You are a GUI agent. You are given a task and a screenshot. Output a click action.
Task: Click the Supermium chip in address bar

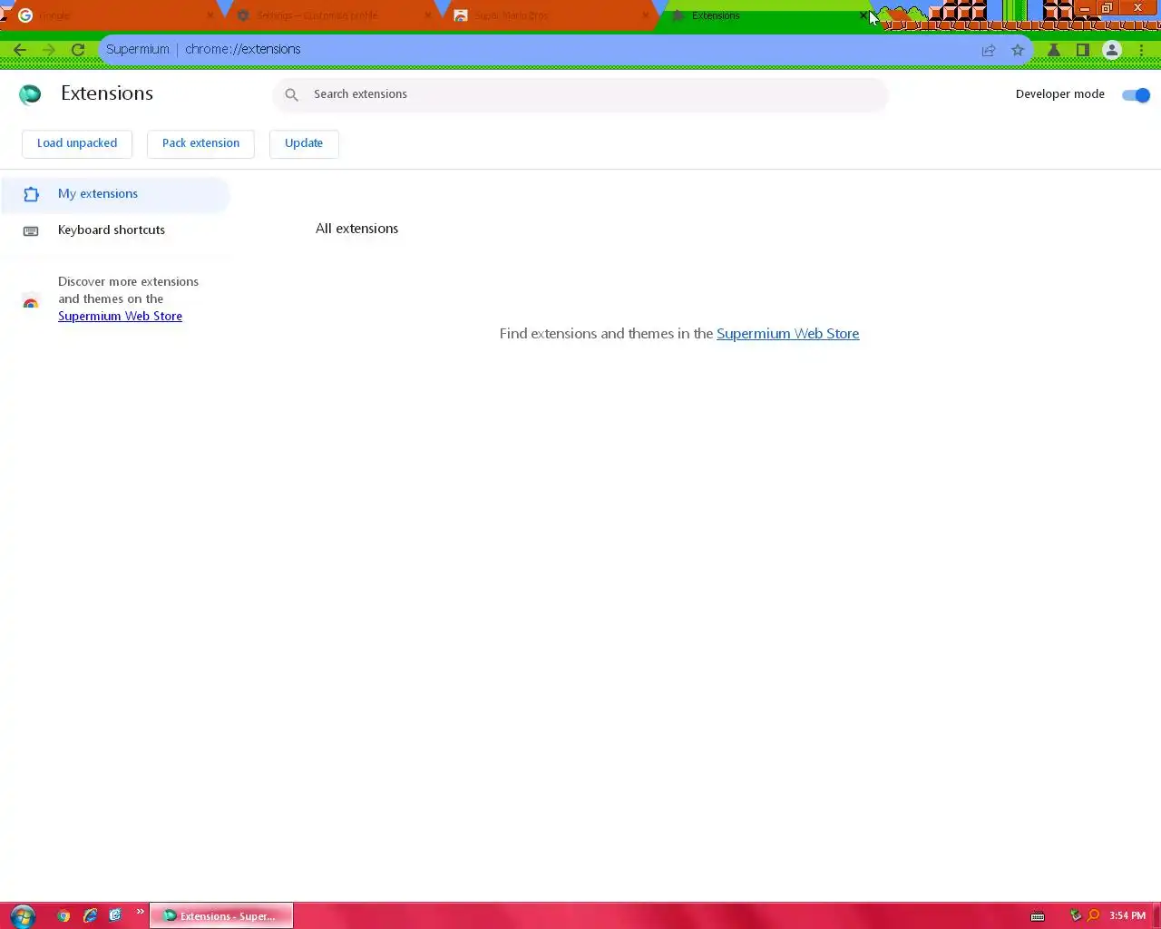point(137,50)
